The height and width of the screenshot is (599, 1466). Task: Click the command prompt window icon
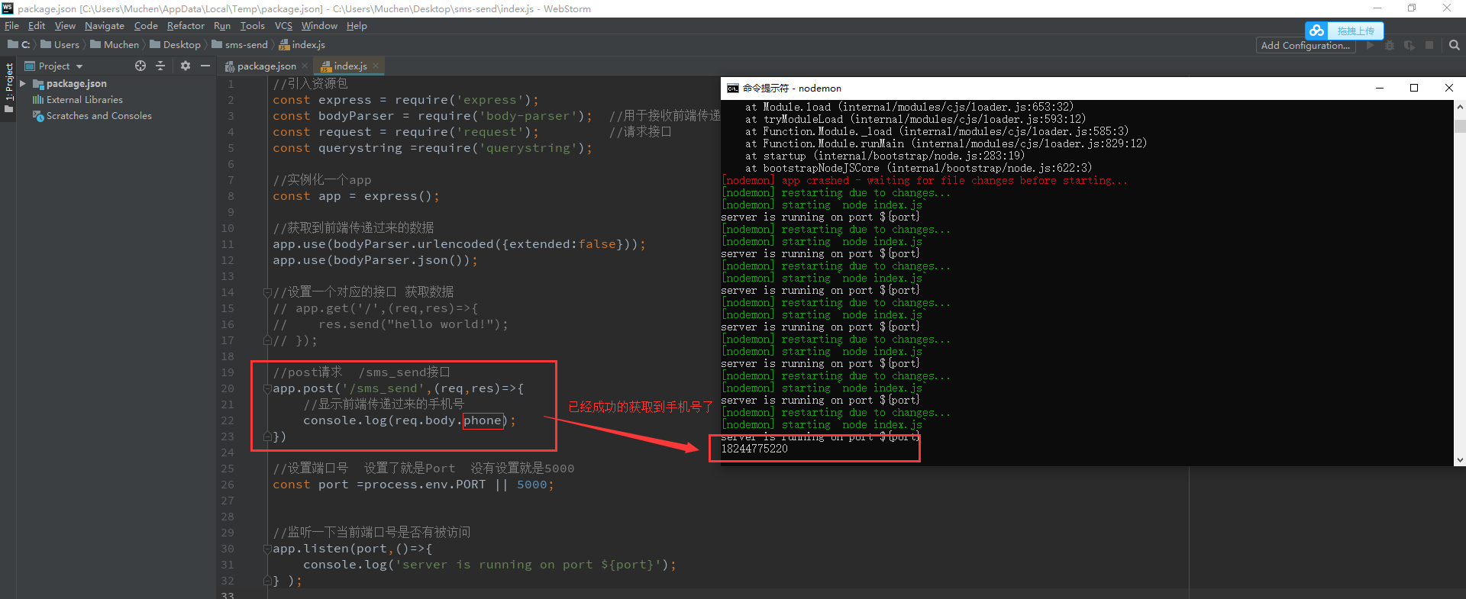[x=733, y=89]
